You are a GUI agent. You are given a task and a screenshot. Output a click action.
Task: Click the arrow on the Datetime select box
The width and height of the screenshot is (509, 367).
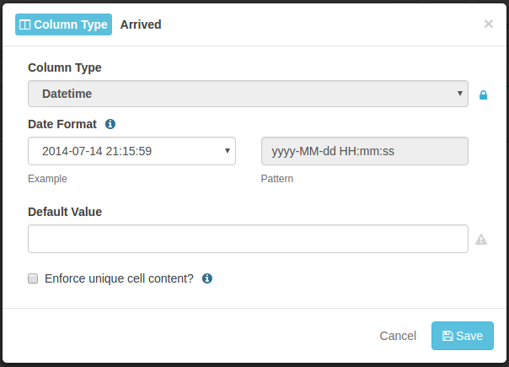459,94
